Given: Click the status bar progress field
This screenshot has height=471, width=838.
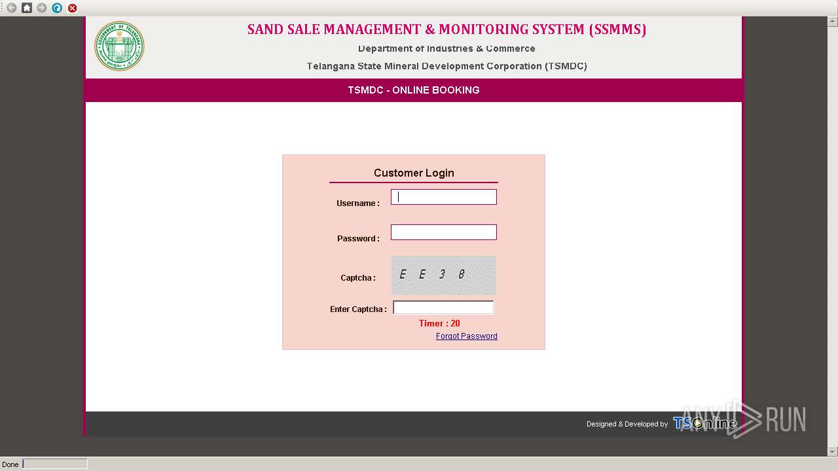Looking at the screenshot, I should 55,464.
